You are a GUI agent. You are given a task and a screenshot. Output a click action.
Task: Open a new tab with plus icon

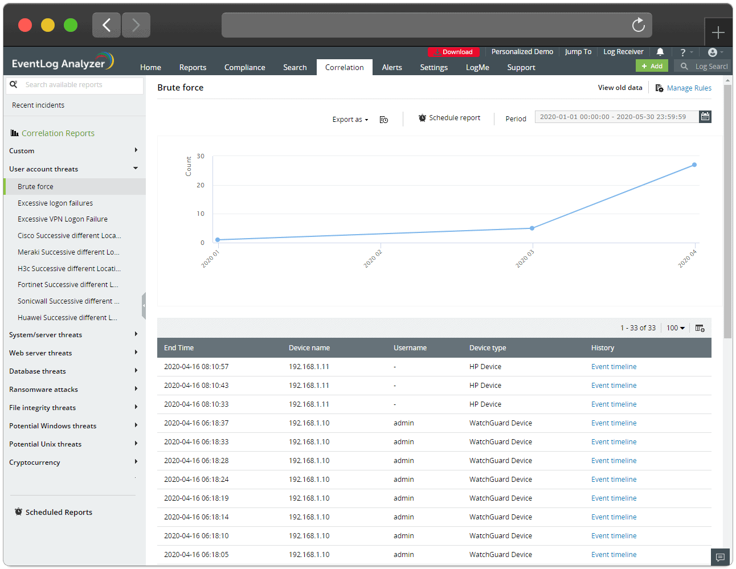click(x=718, y=32)
